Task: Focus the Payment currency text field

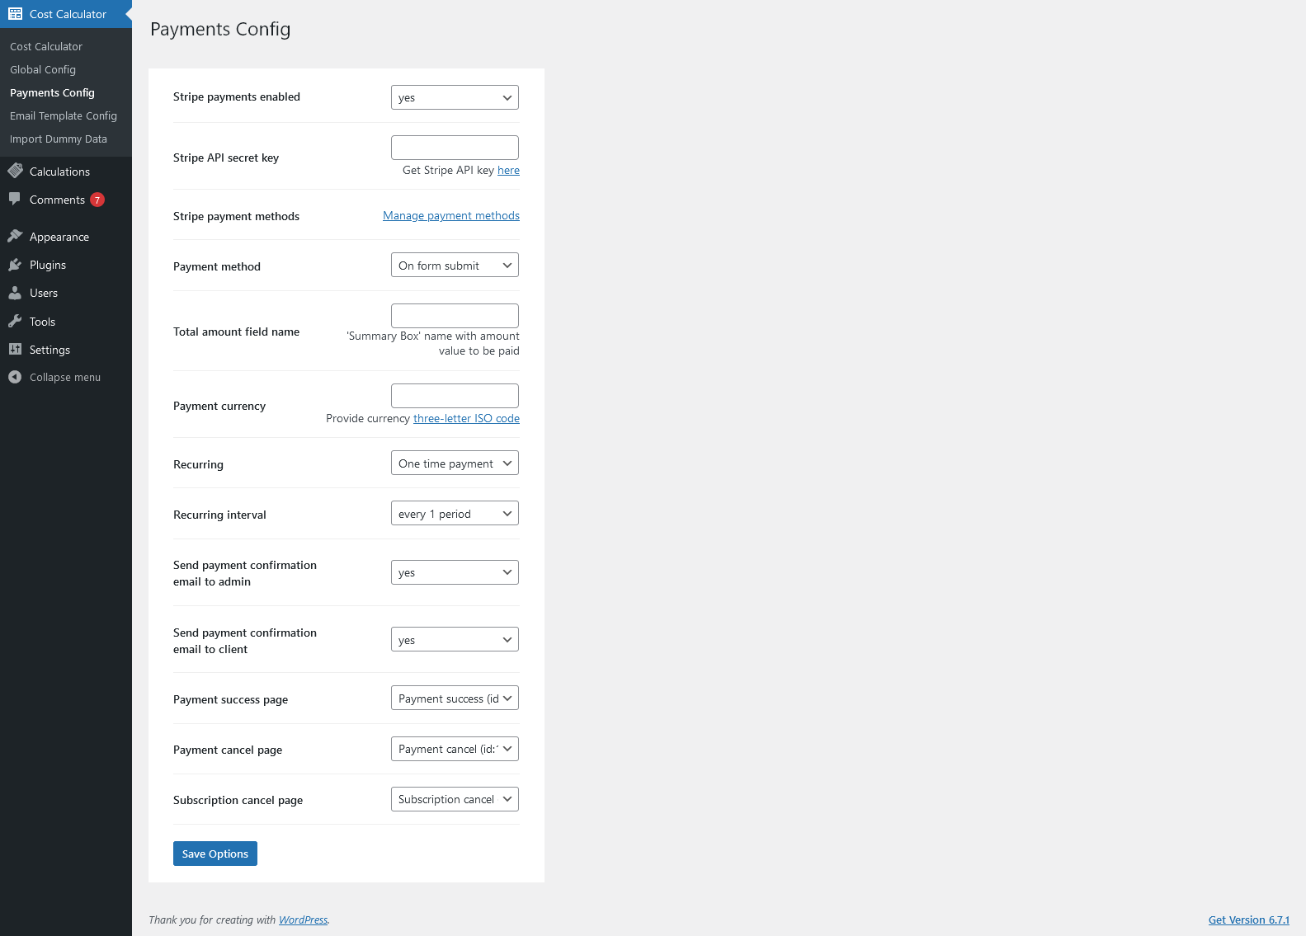Action: (455, 396)
